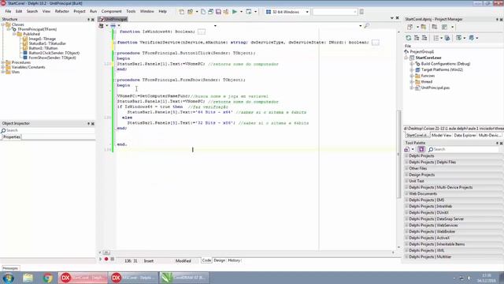Expand the Target Platforms (Win32) node
Viewport: 504px width, 284px height.
412,70
